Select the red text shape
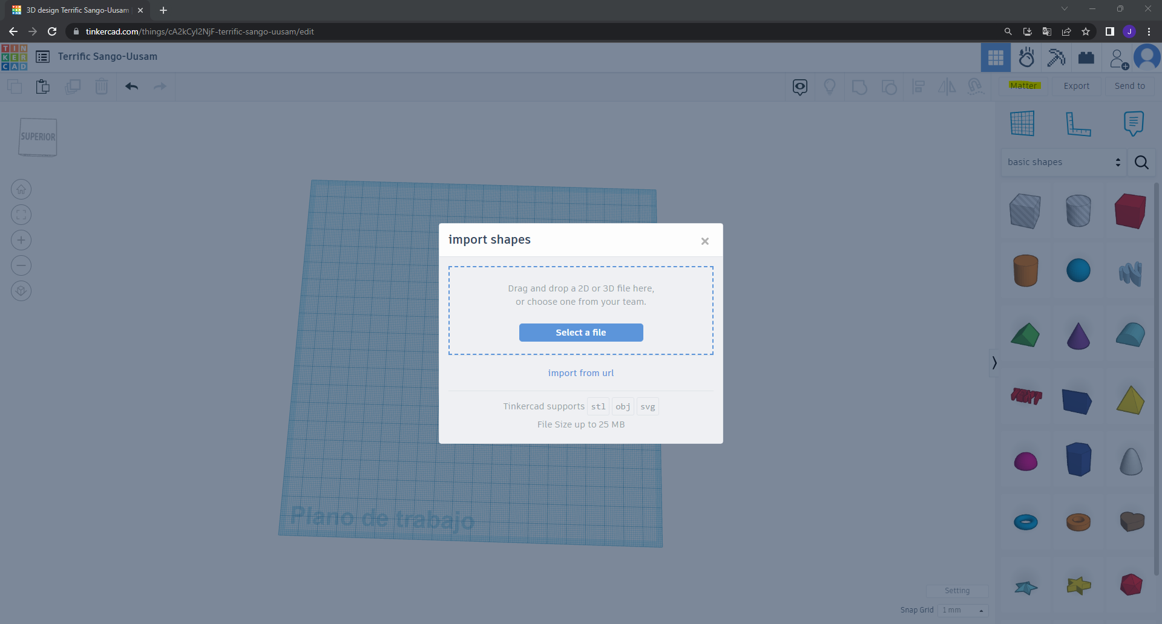The image size is (1162, 624). coord(1026,396)
